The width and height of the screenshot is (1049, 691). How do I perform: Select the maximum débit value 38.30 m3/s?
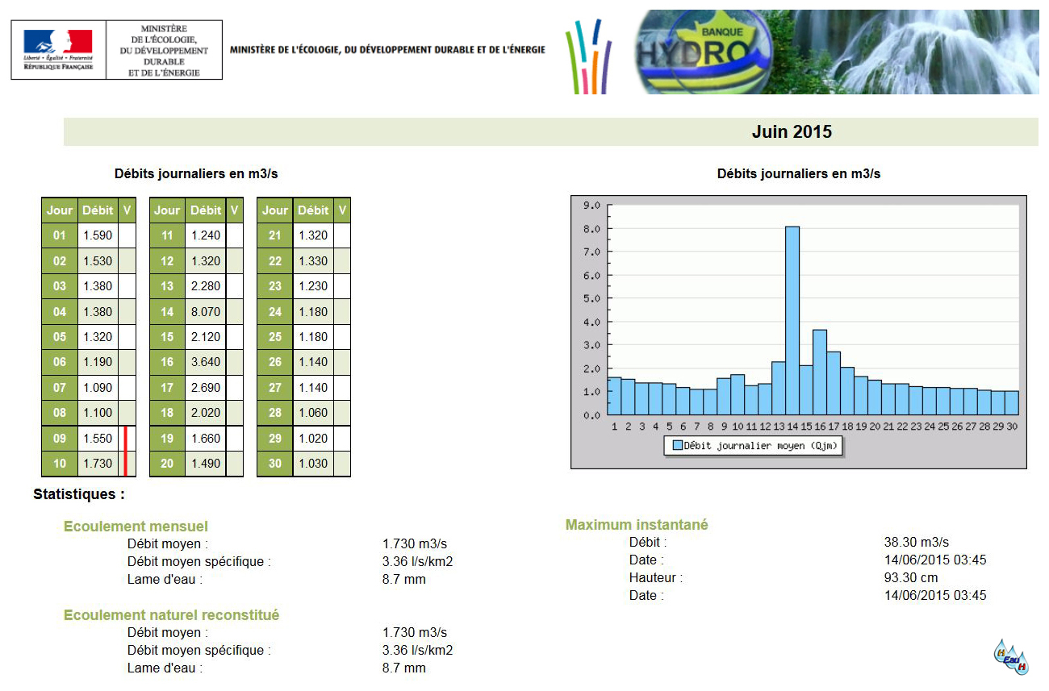(917, 543)
